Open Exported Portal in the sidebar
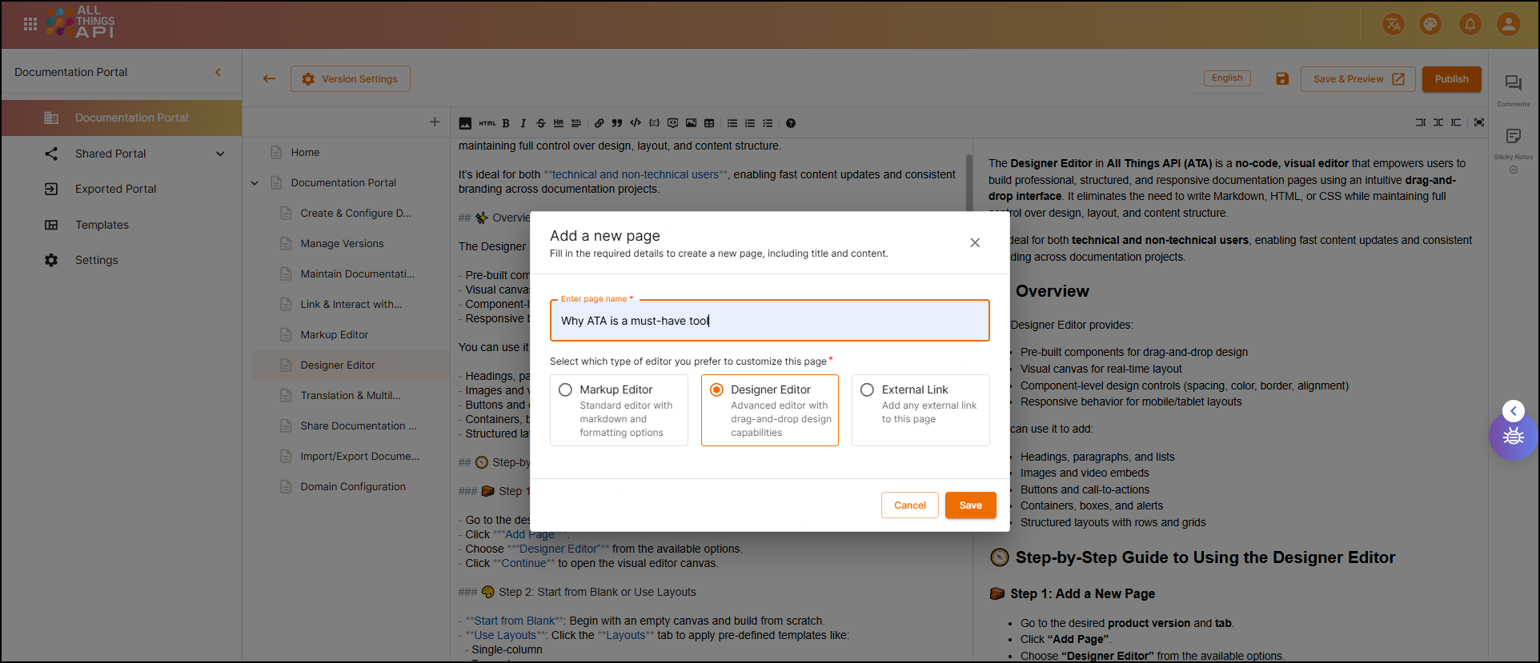The width and height of the screenshot is (1540, 663). [x=115, y=189]
